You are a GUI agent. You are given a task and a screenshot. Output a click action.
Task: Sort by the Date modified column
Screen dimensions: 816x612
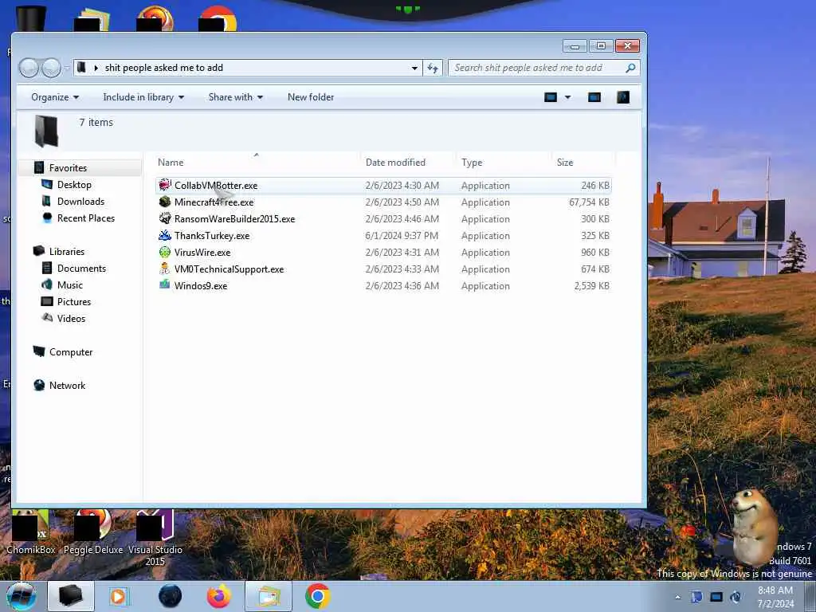pos(395,163)
